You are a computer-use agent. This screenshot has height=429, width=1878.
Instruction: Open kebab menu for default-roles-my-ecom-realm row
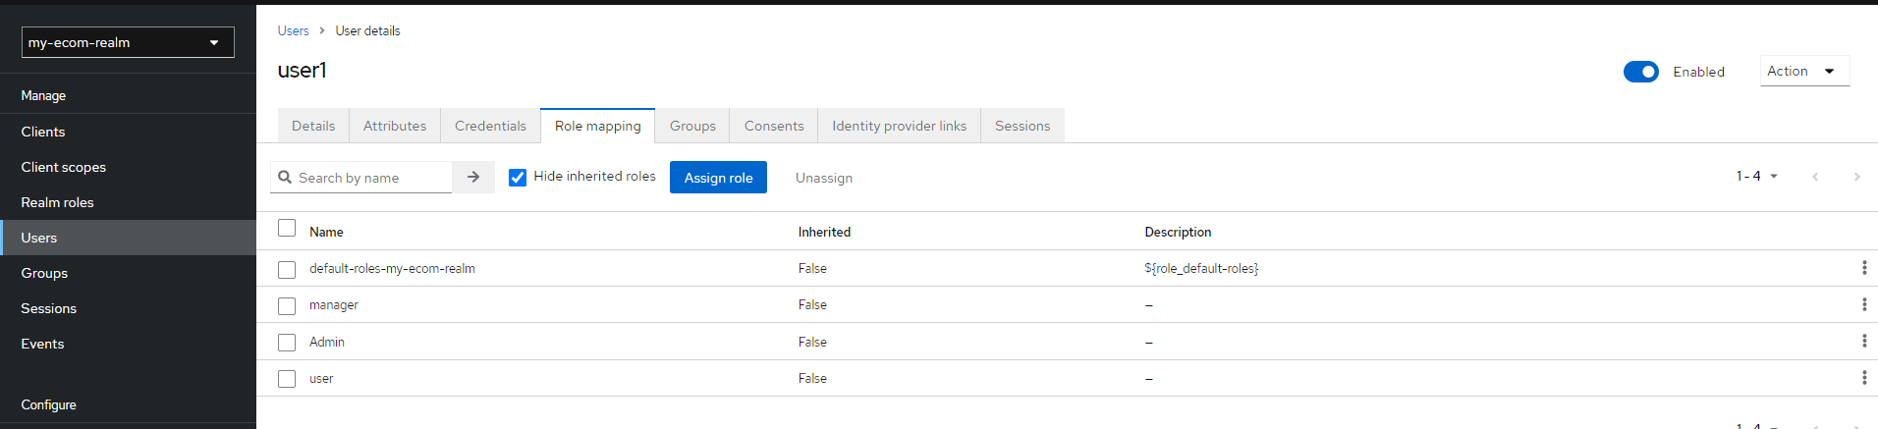point(1863,268)
